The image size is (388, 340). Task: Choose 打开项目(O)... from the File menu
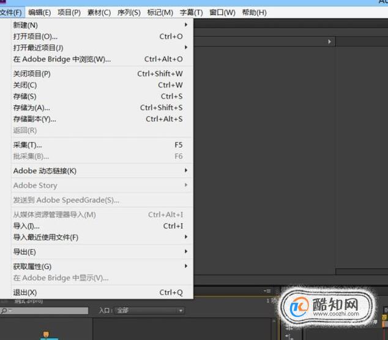tap(102, 36)
